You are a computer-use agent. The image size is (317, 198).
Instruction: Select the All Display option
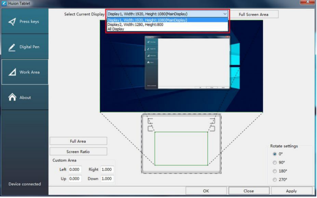(x=168, y=29)
